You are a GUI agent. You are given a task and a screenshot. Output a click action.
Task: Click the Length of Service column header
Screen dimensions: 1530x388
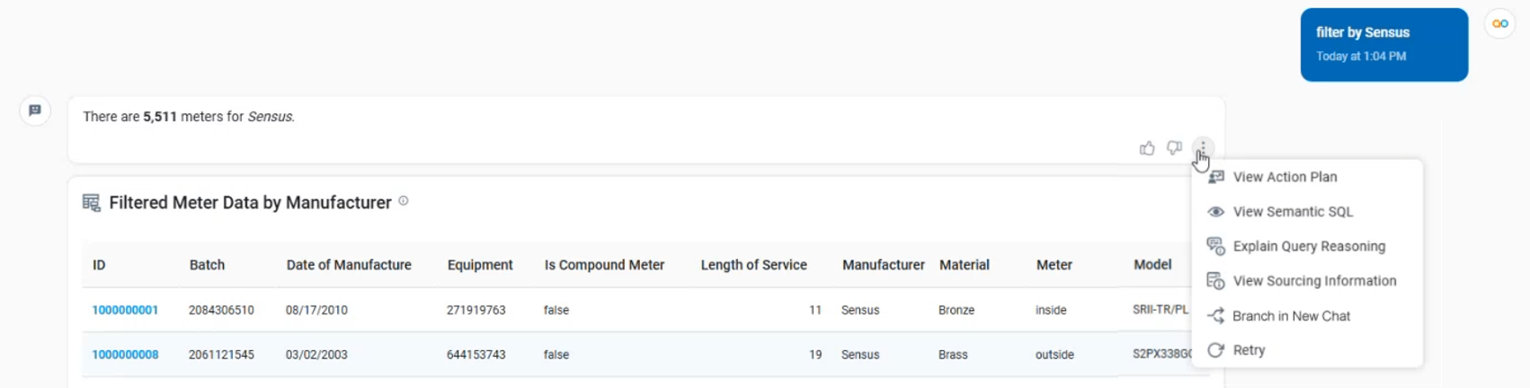coord(753,265)
